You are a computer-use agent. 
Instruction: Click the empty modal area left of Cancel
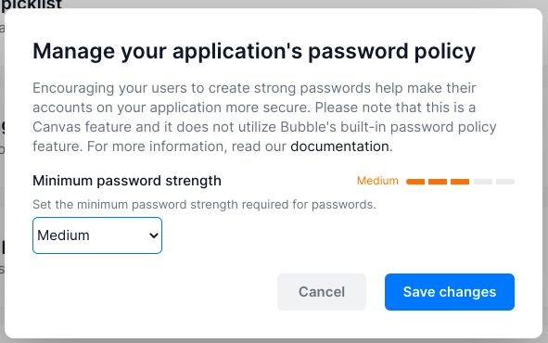pyautogui.click(x=154, y=292)
